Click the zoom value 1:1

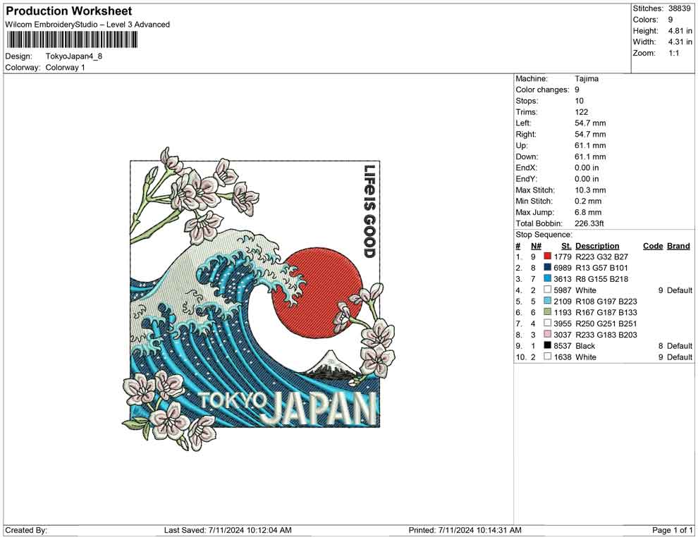click(x=673, y=53)
